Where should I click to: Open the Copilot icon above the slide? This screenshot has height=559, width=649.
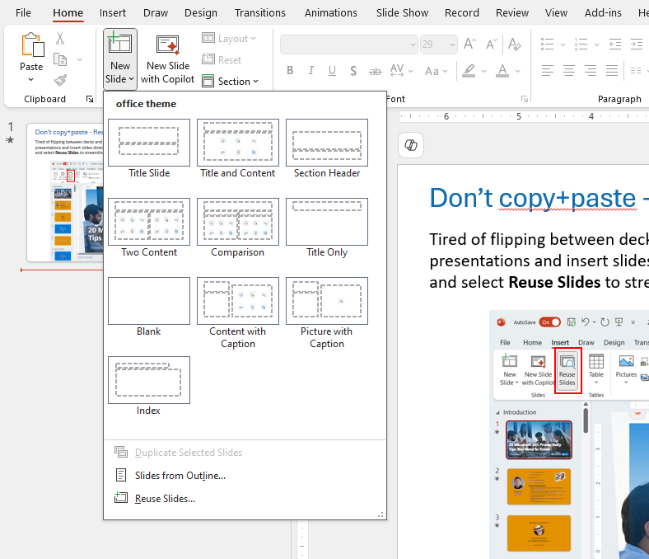pyautogui.click(x=410, y=145)
